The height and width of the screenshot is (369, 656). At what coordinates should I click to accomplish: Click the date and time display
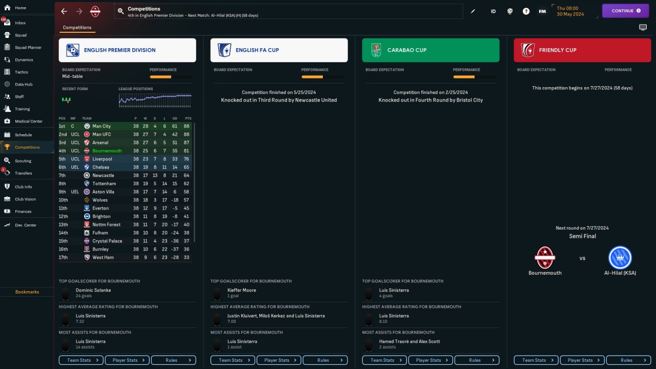point(571,11)
